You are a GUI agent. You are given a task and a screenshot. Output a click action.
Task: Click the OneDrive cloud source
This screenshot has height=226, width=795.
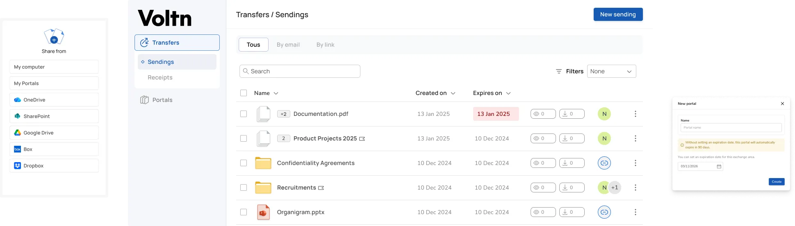(x=54, y=100)
